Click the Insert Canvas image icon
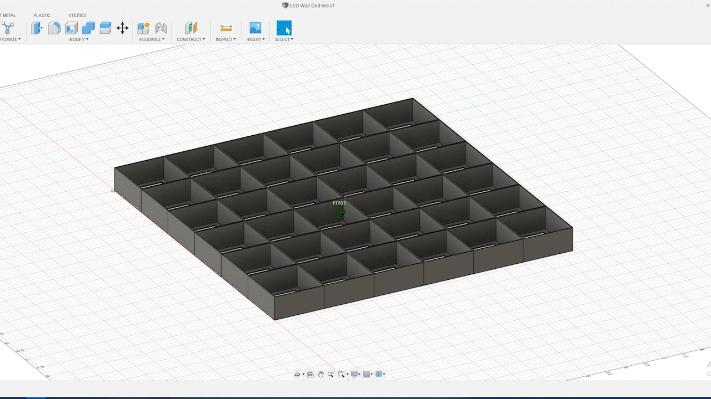This screenshot has height=399, width=711. click(256, 28)
